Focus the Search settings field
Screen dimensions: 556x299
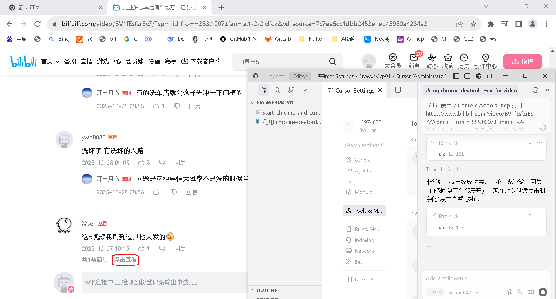pyautogui.click(x=364, y=145)
